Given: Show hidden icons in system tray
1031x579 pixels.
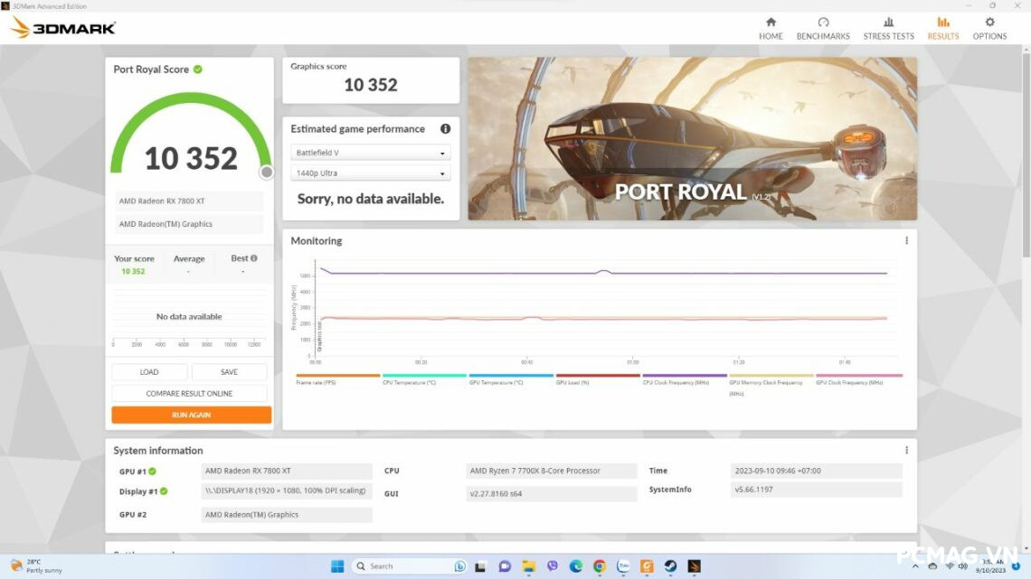Looking at the screenshot, I should coord(913,566).
